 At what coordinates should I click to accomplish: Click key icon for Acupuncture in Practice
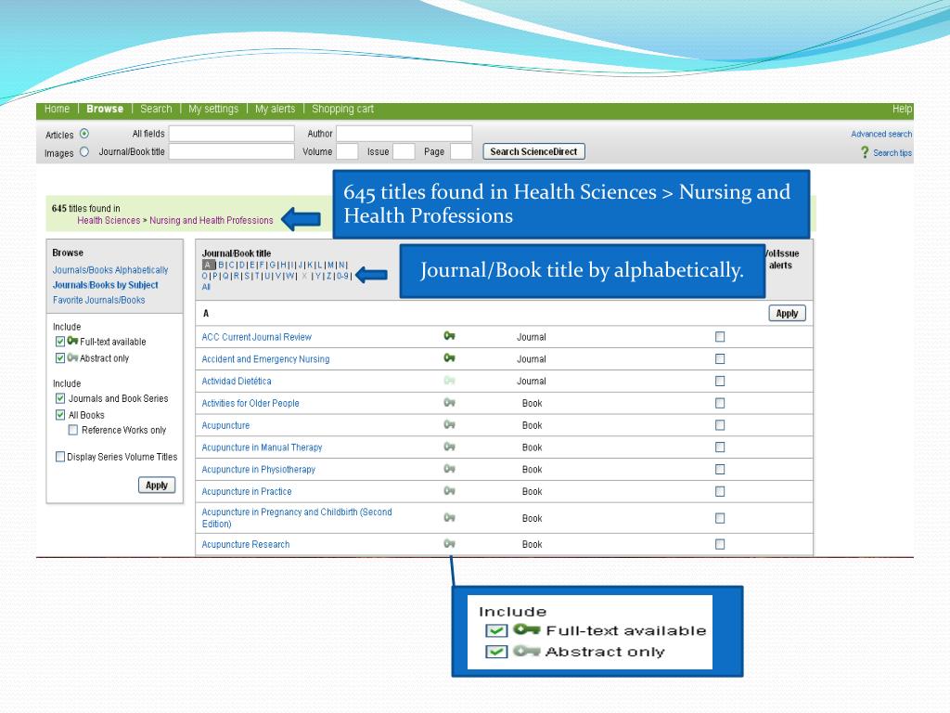pyautogui.click(x=449, y=490)
